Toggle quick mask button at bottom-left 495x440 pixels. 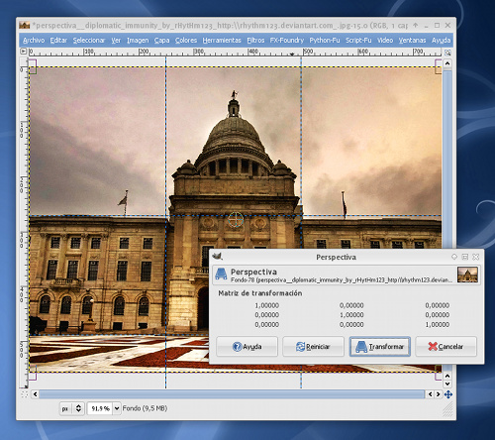coord(24,394)
